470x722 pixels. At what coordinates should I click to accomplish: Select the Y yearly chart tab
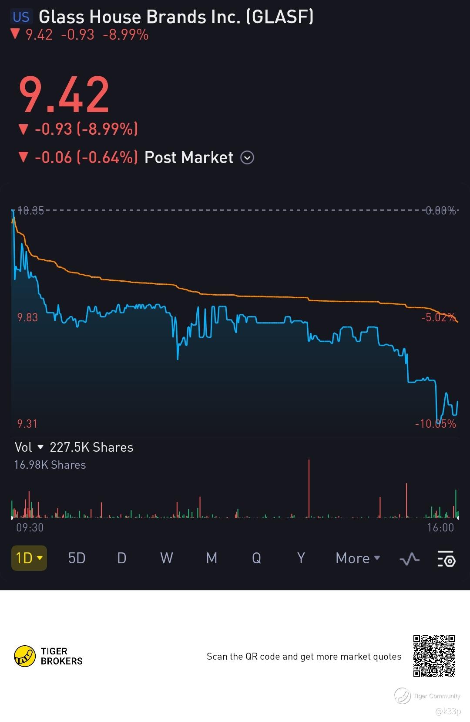click(301, 558)
